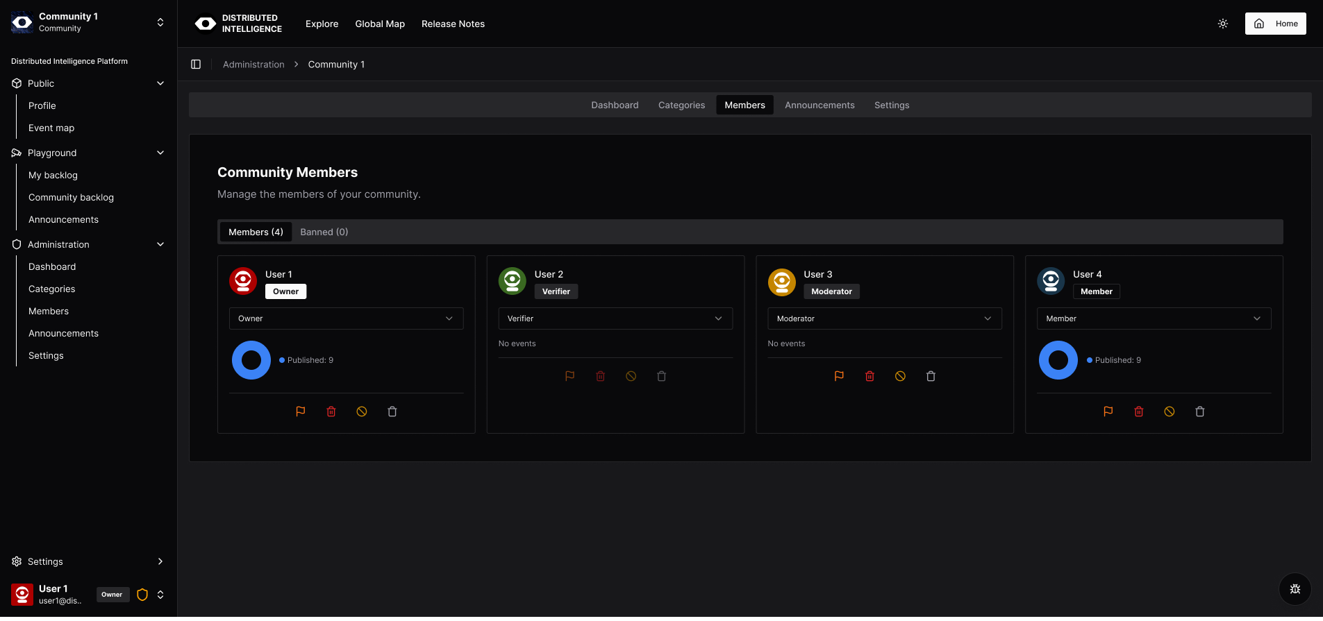The height and width of the screenshot is (621, 1323).
Task: Click the flag icon on User 1 card
Action: pos(301,411)
